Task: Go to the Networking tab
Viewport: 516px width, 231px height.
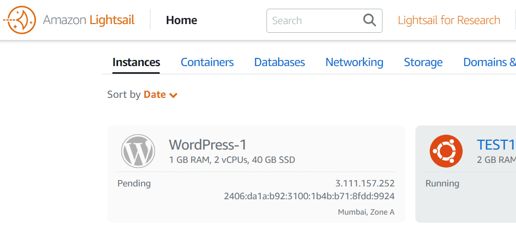Action: pyautogui.click(x=354, y=62)
